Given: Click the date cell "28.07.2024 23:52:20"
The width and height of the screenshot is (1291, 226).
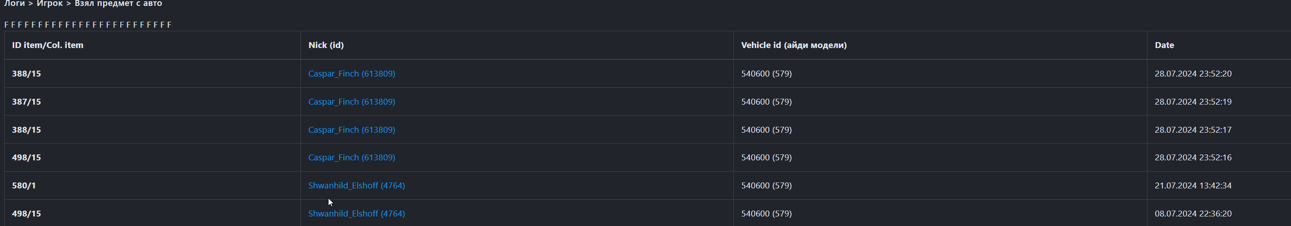Looking at the screenshot, I should click(1193, 73).
